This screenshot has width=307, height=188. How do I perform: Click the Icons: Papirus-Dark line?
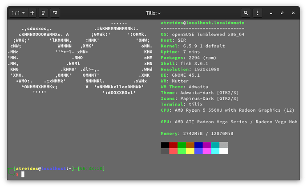tap(200, 98)
